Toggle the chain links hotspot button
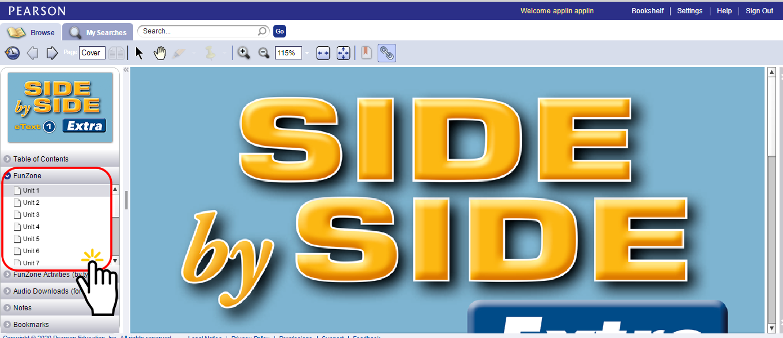The width and height of the screenshot is (783, 338). [x=387, y=53]
